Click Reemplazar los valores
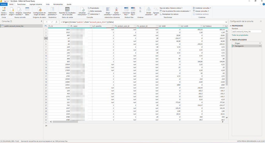 pos(169,14)
